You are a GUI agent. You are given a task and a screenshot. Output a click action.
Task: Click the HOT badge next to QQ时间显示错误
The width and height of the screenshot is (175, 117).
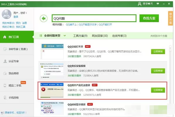[x=90, y=104]
